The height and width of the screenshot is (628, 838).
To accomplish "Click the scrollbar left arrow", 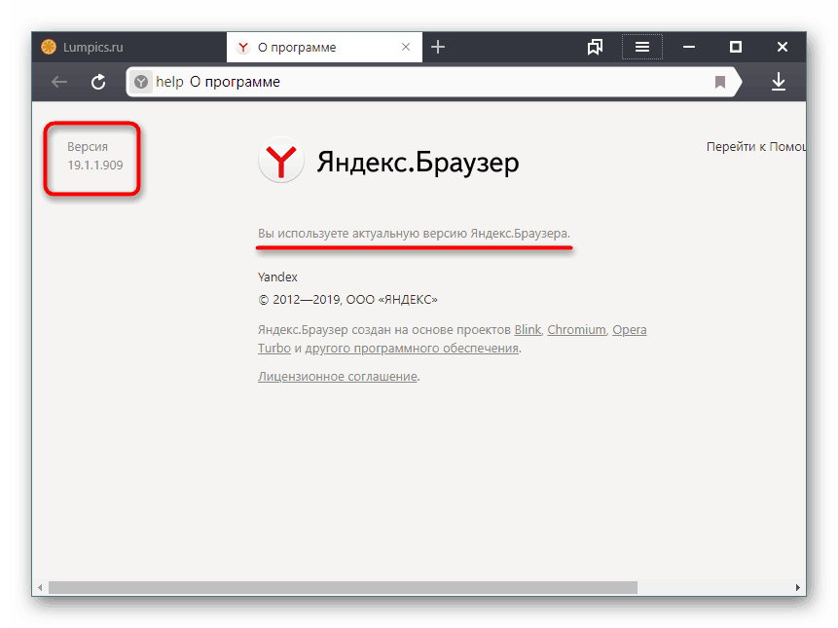I will 40,587.
